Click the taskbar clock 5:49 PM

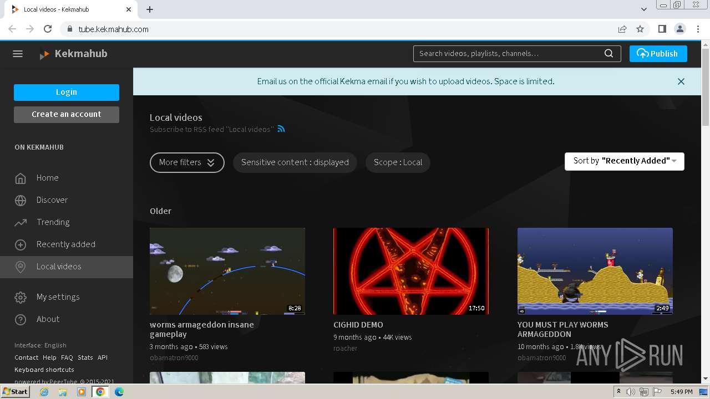tap(681, 392)
